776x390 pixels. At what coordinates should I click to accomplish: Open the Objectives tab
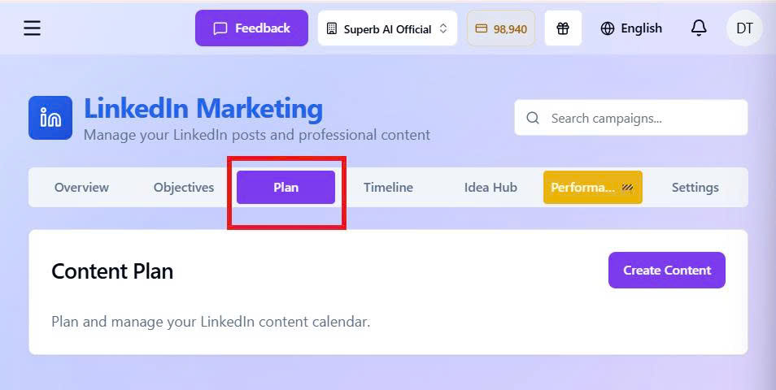(184, 187)
